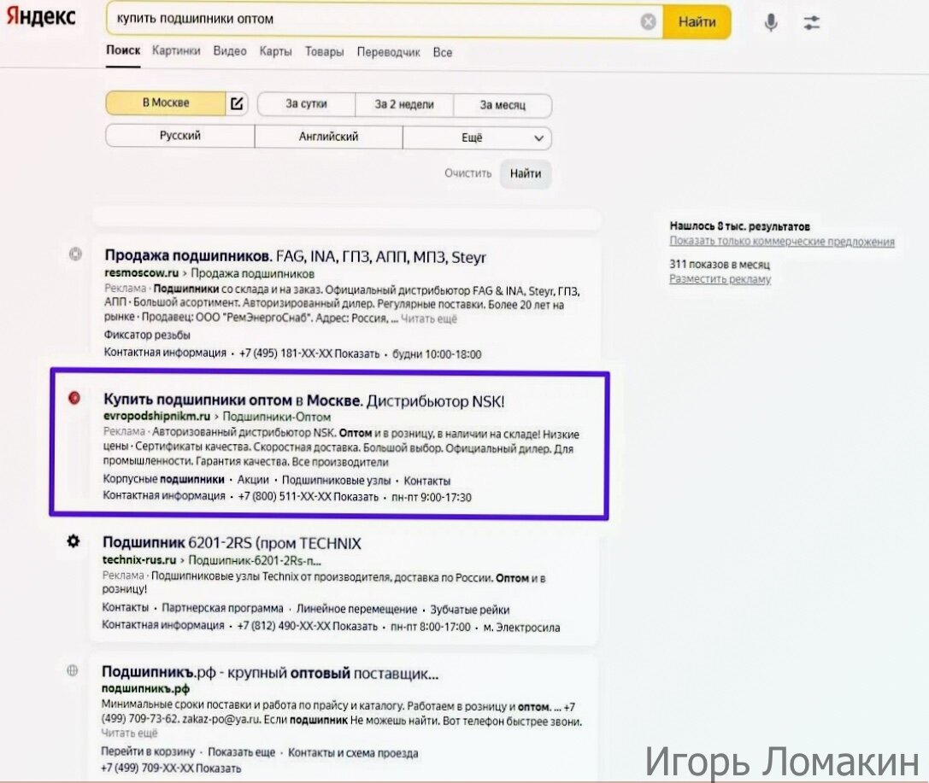
Task: Toggle the В Москве region filter
Action: pyautogui.click(x=166, y=103)
